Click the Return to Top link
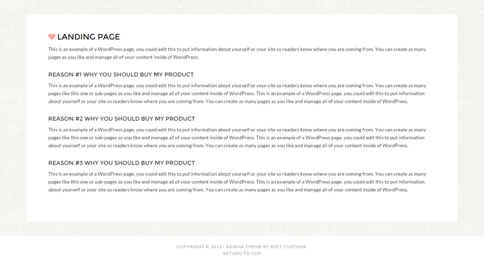 [x=241, y=254]
